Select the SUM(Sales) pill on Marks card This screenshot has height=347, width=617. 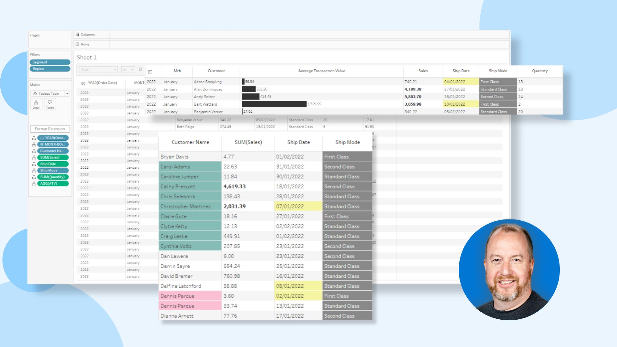[53, 157]
